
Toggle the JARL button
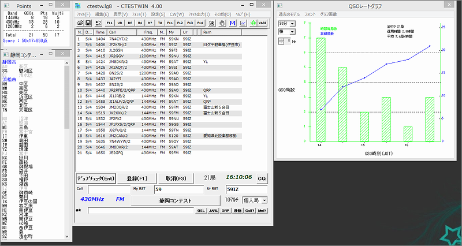point(213,211)
